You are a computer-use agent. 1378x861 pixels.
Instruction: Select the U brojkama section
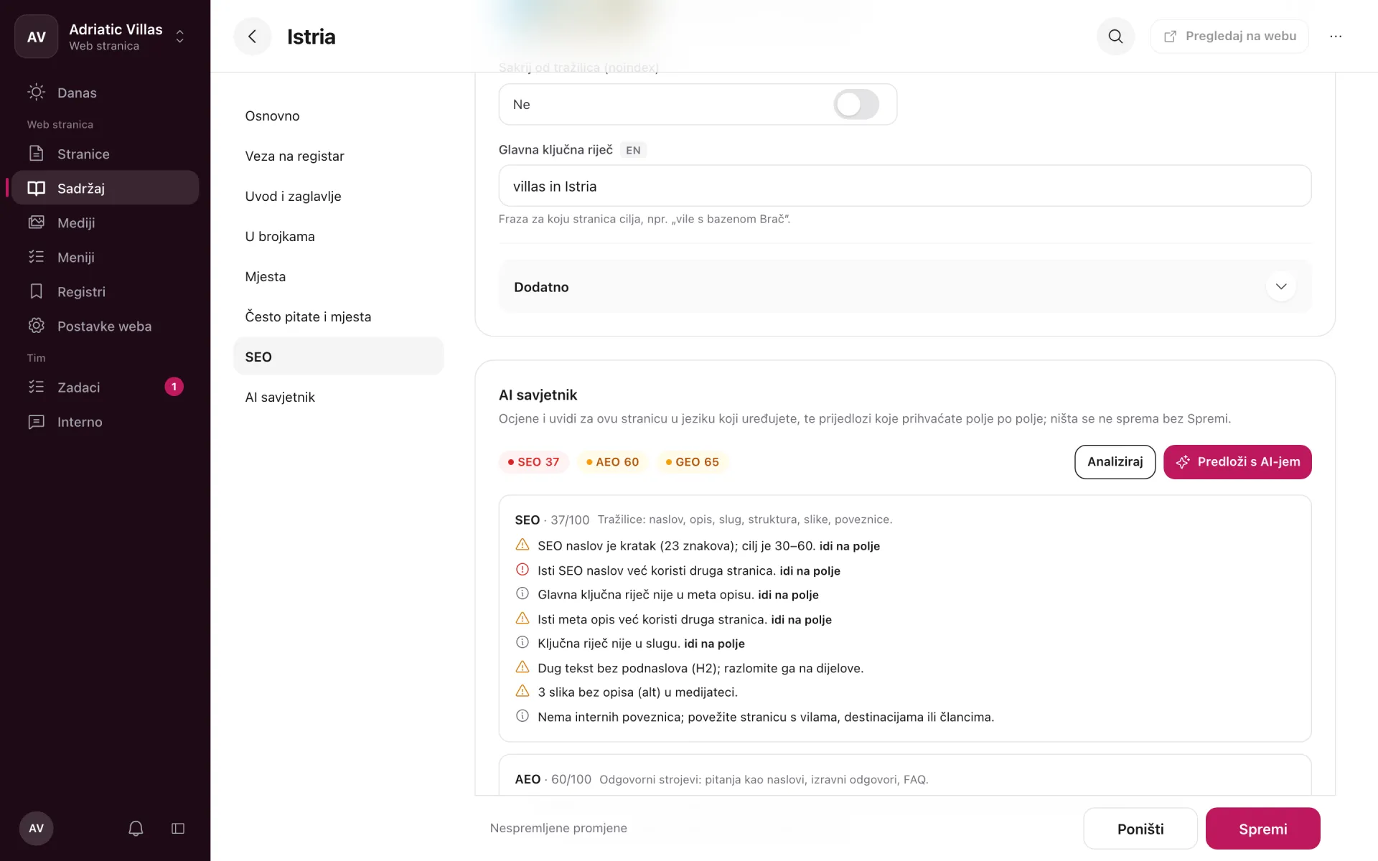point(339,237)
